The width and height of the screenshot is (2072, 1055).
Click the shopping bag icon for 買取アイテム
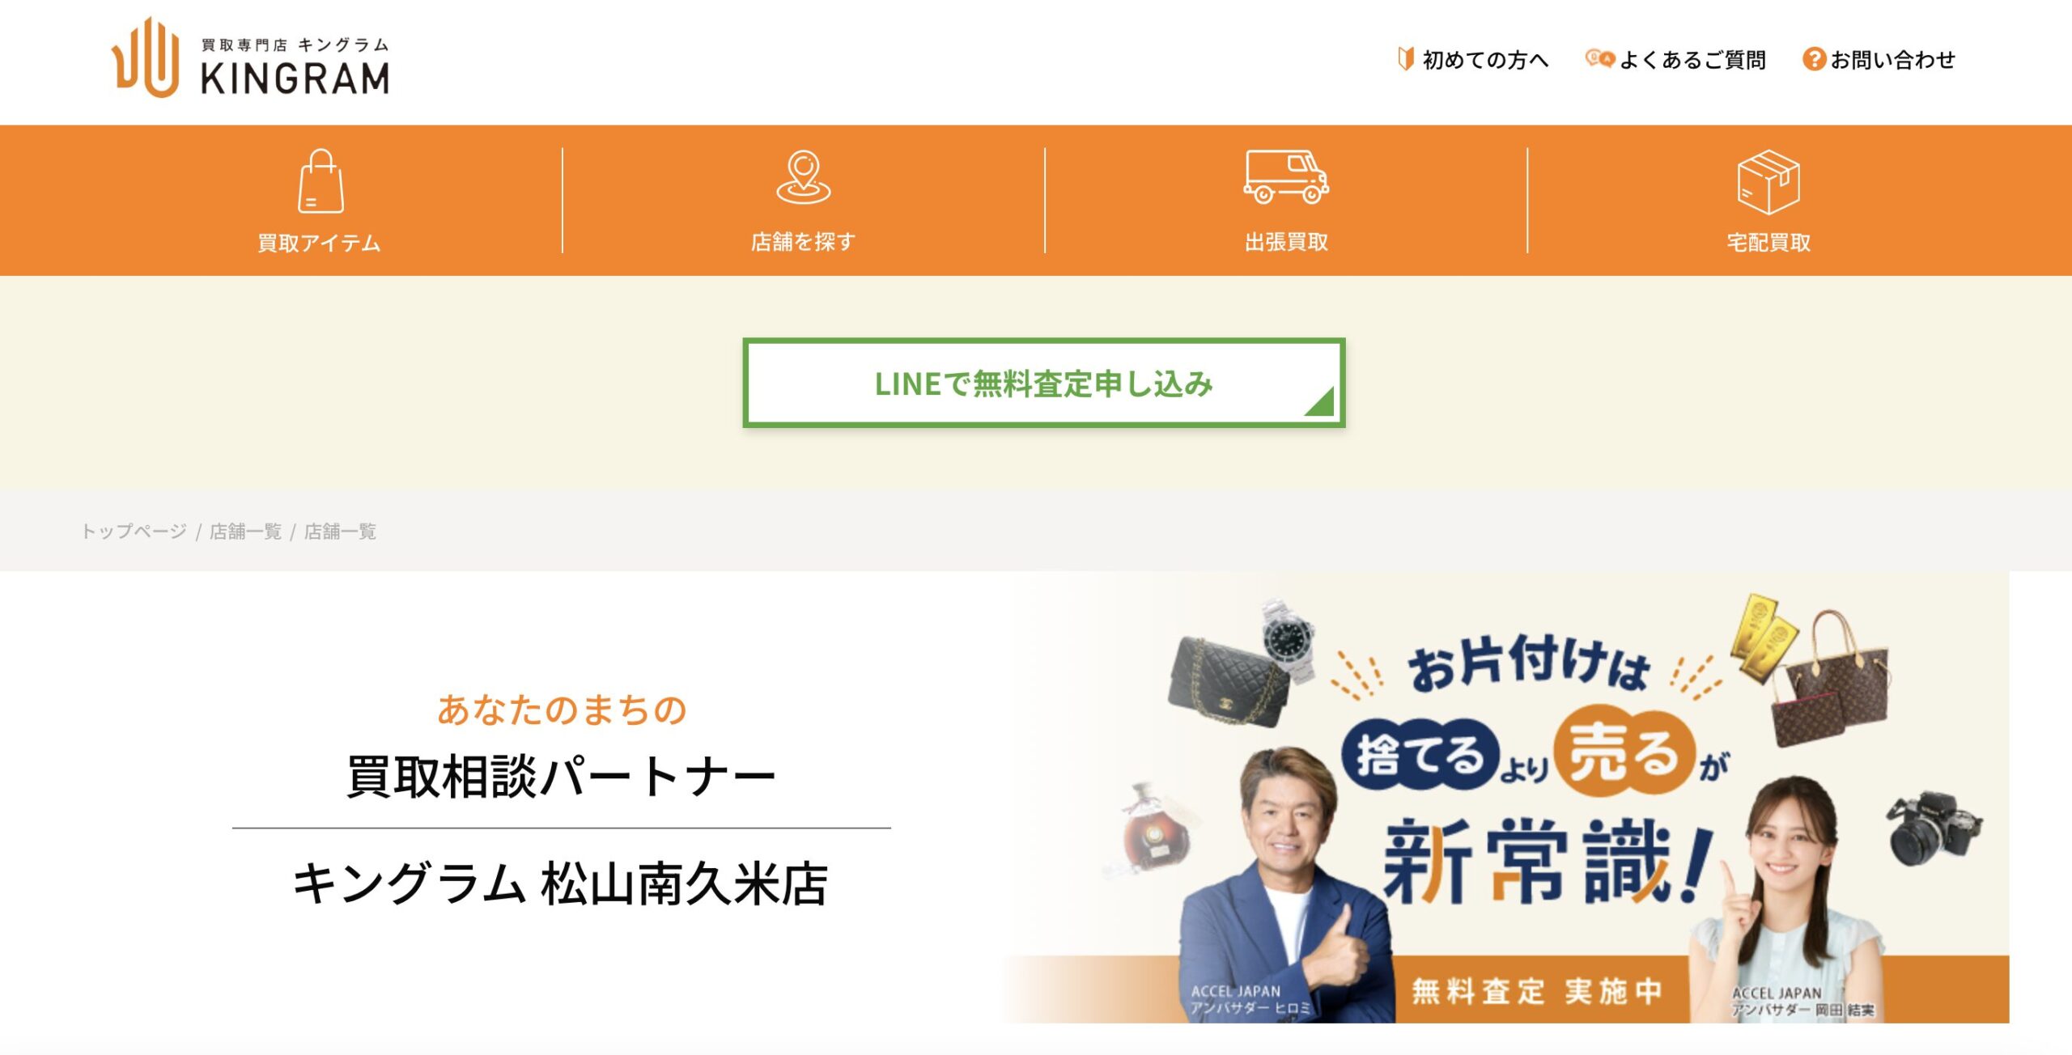(321, 181)
